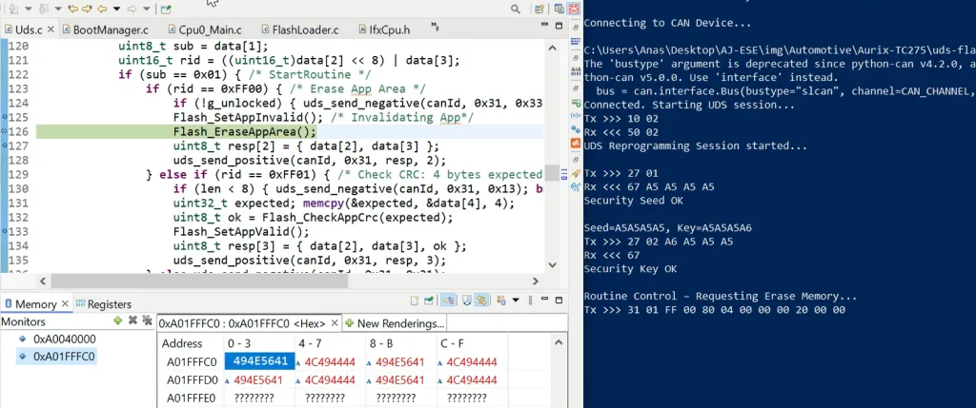Open Memory view three-dots menu
The height and width of the screenshot is (408, 976).
click(530, 301)
